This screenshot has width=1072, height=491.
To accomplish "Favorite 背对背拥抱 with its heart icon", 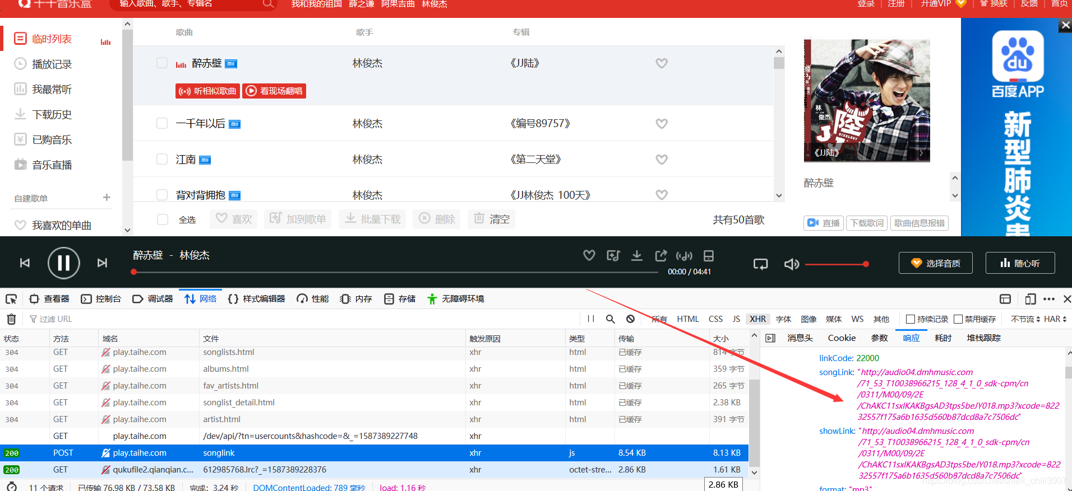I will (x=662, y=195).
